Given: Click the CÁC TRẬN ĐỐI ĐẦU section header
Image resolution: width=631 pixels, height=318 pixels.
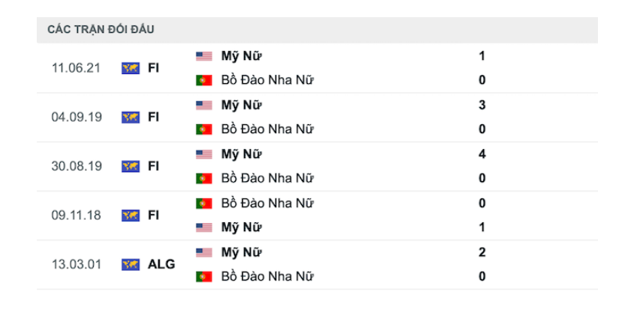Looking at the screenshot, I should click(x=101, y=30).
